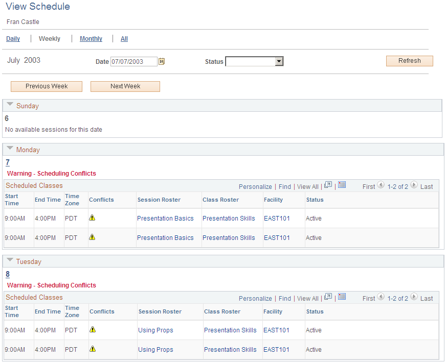Show next rows arrow in Tuesday grid

pos(414,297)
